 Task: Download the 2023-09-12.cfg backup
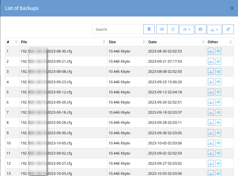point(211,92)
